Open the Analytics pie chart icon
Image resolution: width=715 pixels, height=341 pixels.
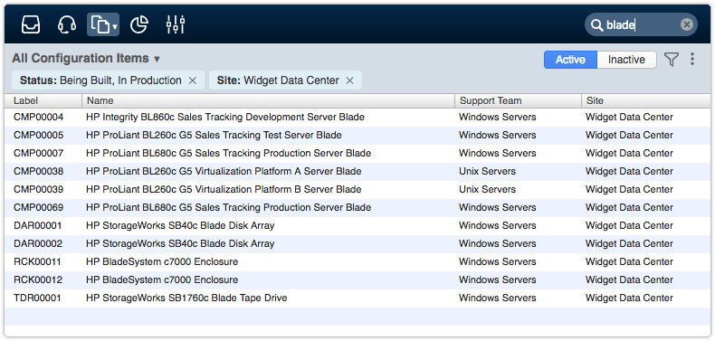[x=139, y=24]
